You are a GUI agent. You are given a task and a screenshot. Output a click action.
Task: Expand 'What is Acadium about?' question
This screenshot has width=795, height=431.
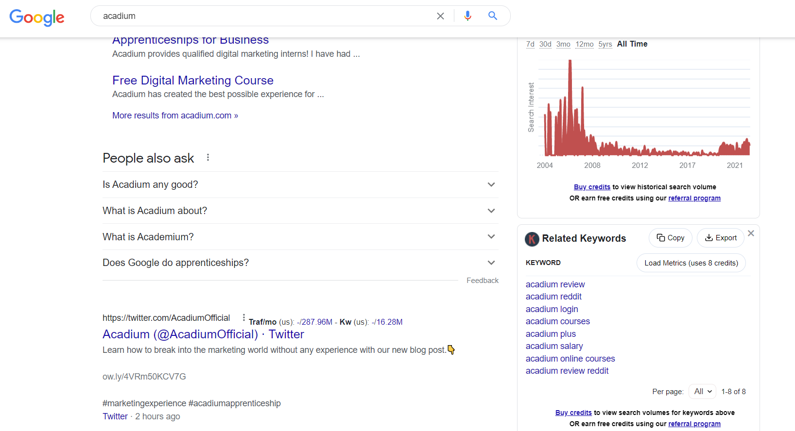click(x=300, y=211)
